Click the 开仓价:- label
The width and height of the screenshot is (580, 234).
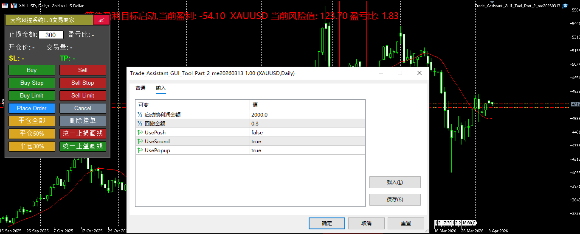[x=22, y=47]
